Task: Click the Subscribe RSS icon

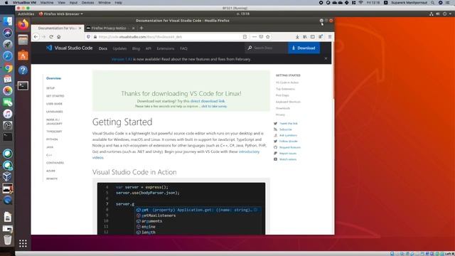Action: point(275,129)
